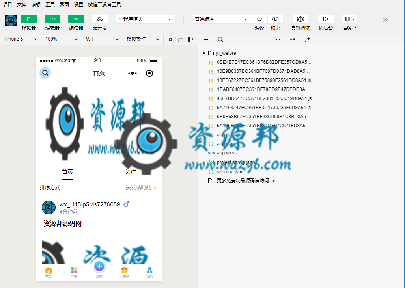Open the 普通编译 compile mode dropdown
Image resolution: width=405 pixels, height=288 pixels.
(x=222, y=19)
